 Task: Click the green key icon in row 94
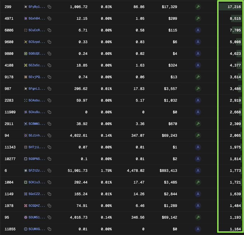point(198,135)
